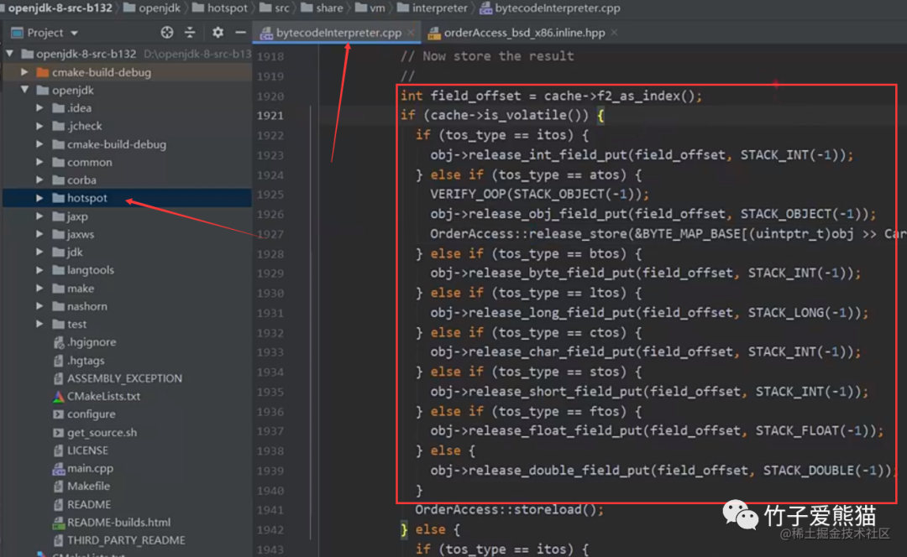This screenshot has height=557, width=907.
Task: Select the hotspot folder row
Action: click(128, 198)
